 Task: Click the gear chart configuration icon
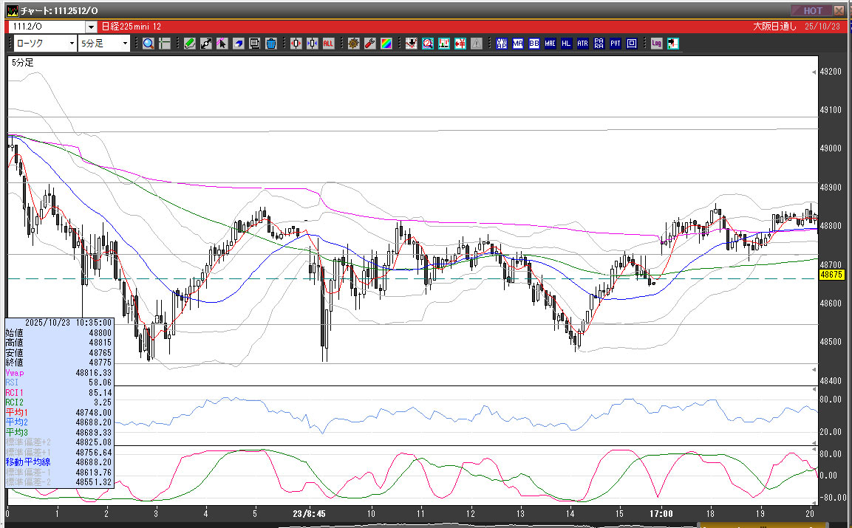[353, 44]
